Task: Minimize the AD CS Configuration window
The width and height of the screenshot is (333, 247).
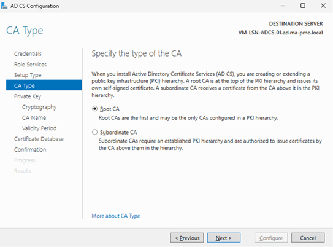Action: [x=283, y=6]
